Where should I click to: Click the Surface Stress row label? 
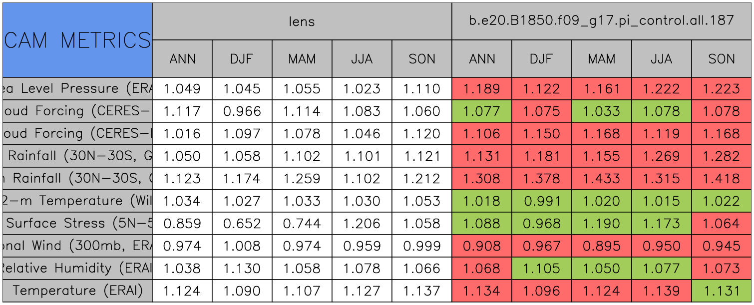(77, 224)
